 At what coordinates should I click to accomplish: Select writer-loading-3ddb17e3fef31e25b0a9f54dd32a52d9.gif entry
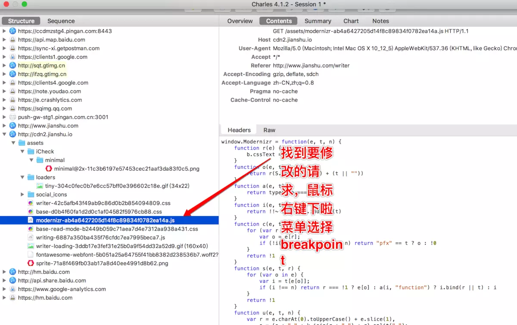pos(122,246)
